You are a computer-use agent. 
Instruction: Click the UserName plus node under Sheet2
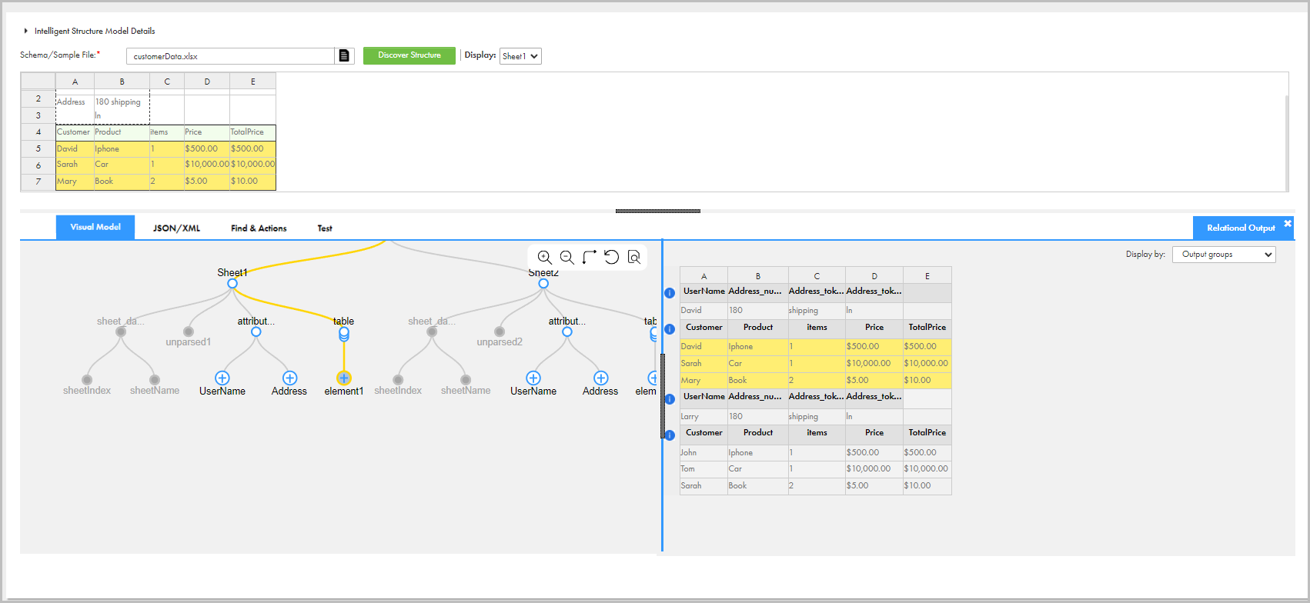[533, 378]
